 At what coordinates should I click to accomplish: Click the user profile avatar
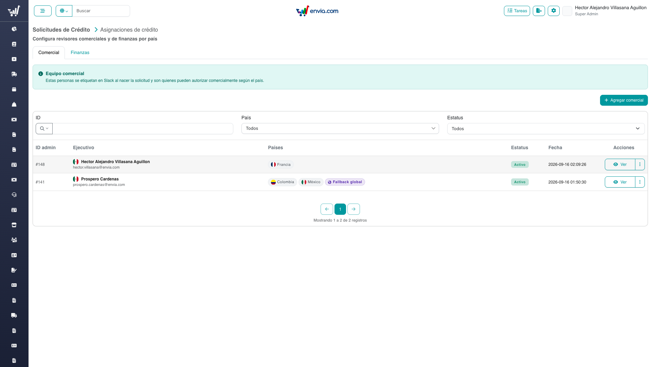click(567, 11)
